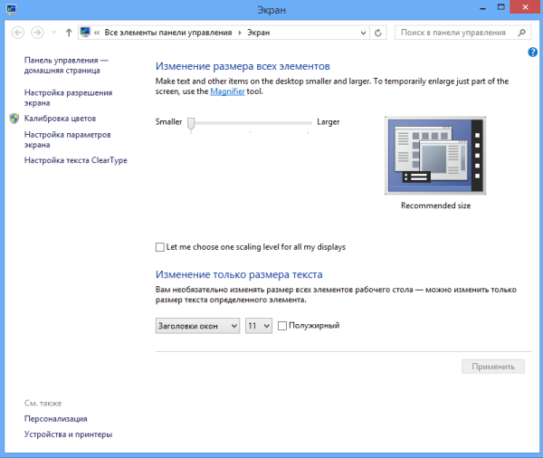Click the Экран window title bar icon
Viewport: 543px width, 458px height.
point(12,9)
